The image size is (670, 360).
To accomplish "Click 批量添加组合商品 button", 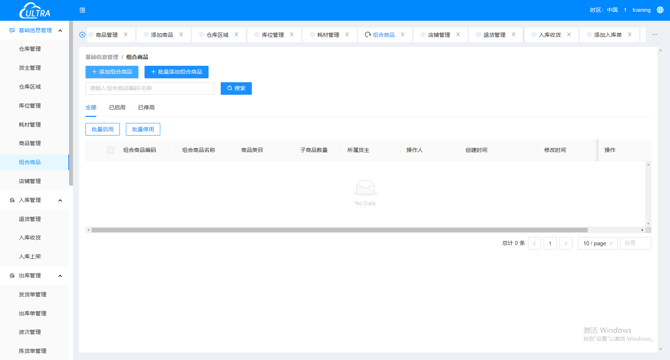I will tap(176, 72).
